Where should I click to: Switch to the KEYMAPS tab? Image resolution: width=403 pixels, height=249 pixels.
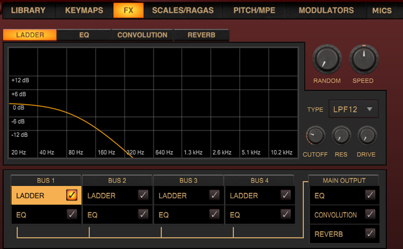(84, 10)
